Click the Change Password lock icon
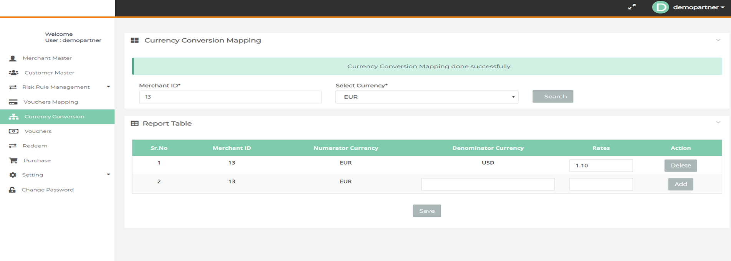This screenshot has height=261, width=731. coord(12,190)
